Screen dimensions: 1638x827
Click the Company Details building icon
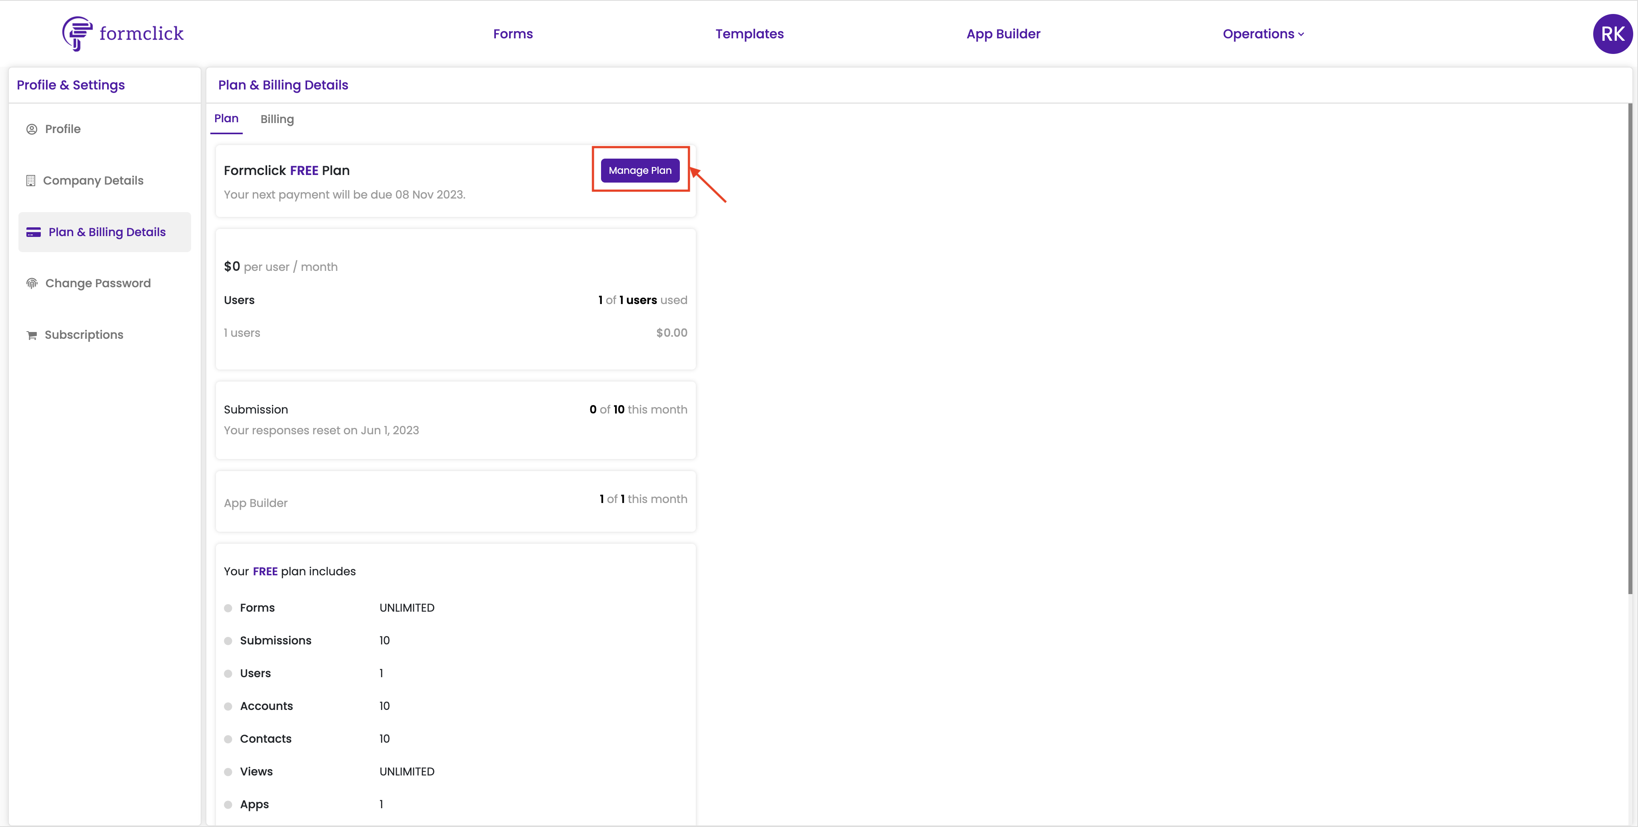coord(30,181)
